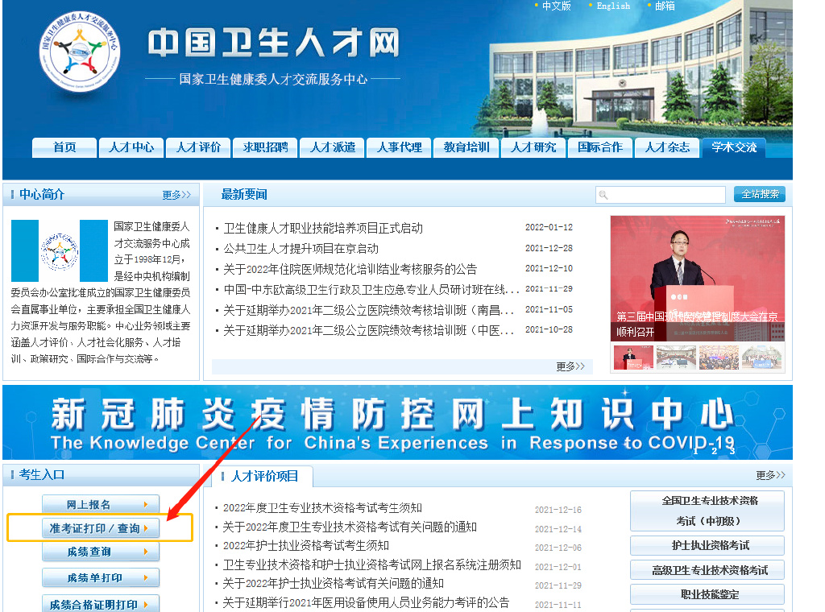Screen dimensions: 825x612
Task: Open the 邮箱 link at top
Action: click(665, 6)
